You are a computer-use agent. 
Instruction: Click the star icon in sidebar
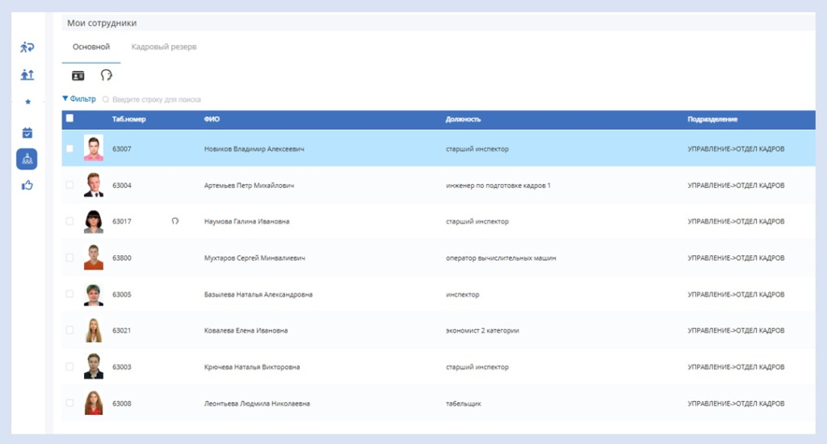click(27, 102)
